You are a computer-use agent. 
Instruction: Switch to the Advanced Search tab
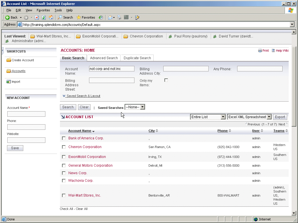104,58
